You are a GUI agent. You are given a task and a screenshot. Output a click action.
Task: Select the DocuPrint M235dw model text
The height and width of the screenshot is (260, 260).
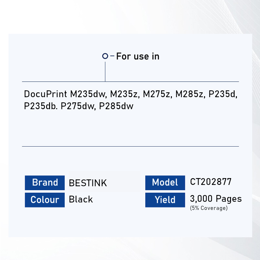65,94
